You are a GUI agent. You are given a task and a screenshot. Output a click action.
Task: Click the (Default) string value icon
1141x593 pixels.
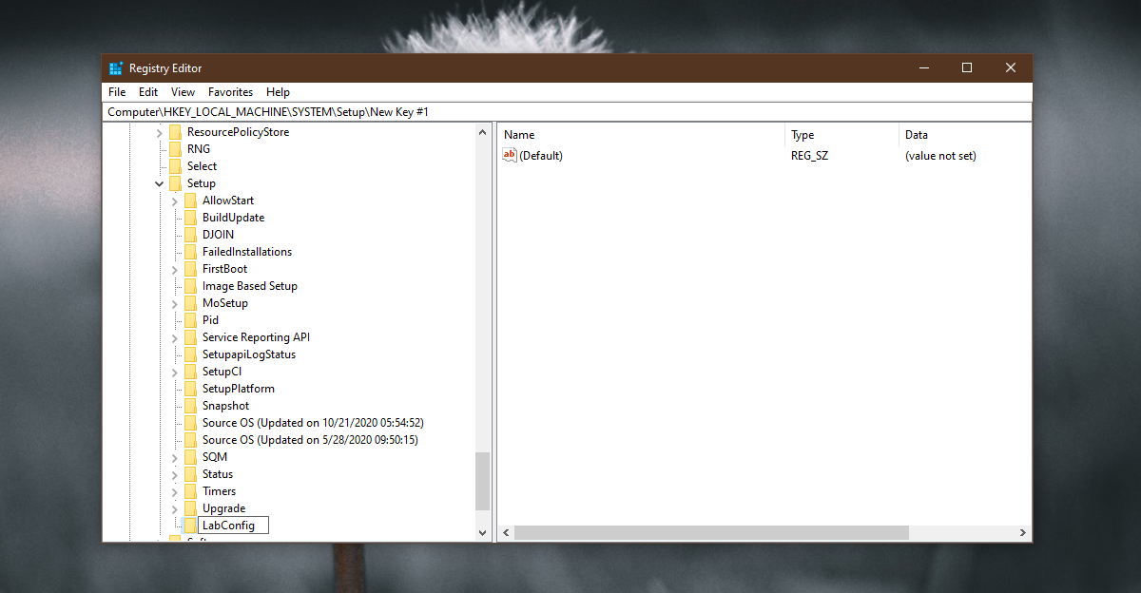click(510, 156)
